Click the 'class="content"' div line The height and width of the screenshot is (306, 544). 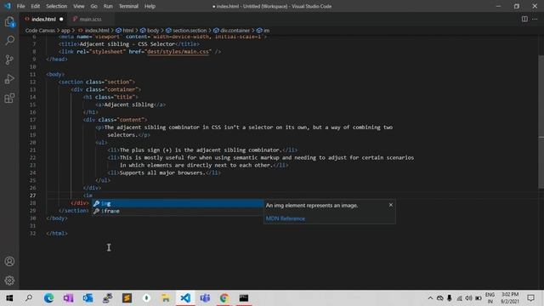point(116,120)
